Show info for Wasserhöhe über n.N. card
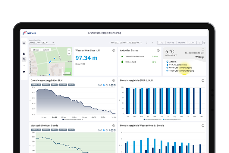 [114, 50]
